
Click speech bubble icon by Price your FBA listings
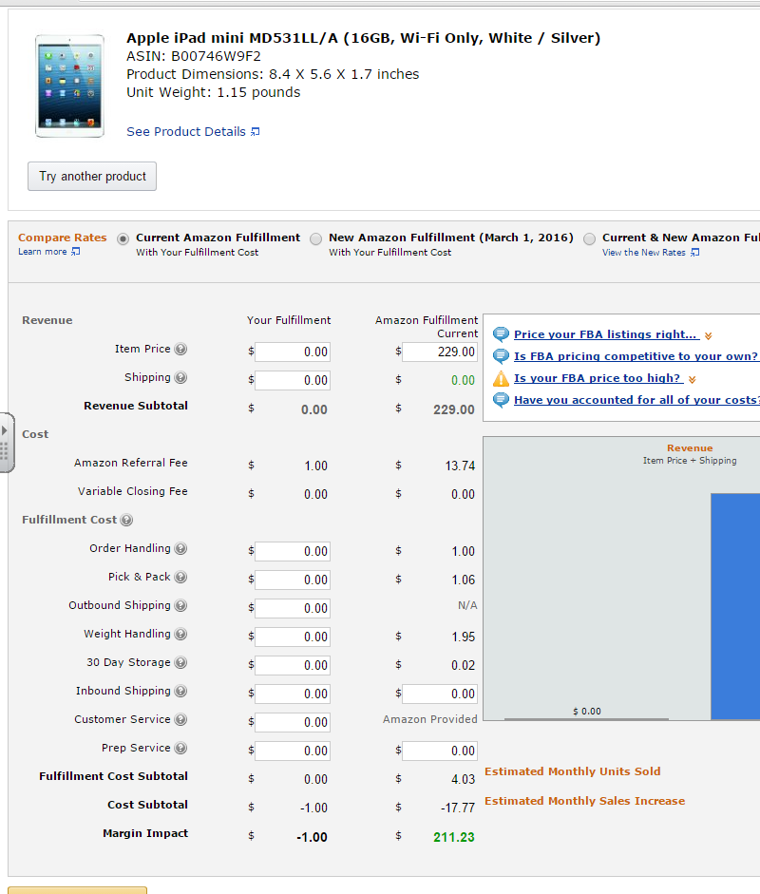coord(501,334)
